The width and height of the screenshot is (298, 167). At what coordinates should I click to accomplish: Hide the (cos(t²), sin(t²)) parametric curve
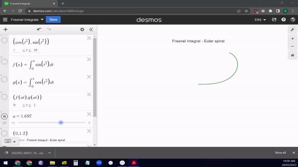[4, 40]
